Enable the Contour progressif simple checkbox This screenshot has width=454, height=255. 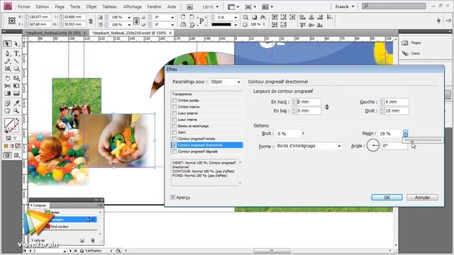175,139
